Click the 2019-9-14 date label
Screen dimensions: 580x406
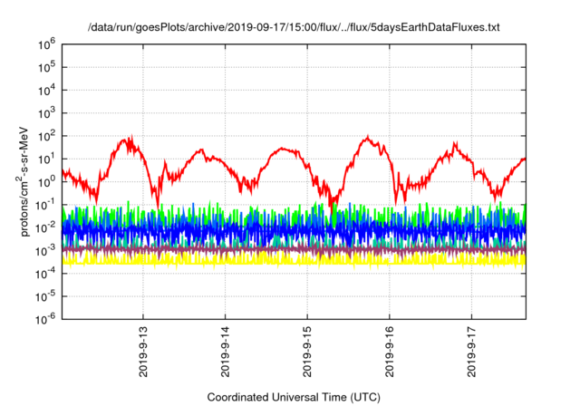pos(226,352)
